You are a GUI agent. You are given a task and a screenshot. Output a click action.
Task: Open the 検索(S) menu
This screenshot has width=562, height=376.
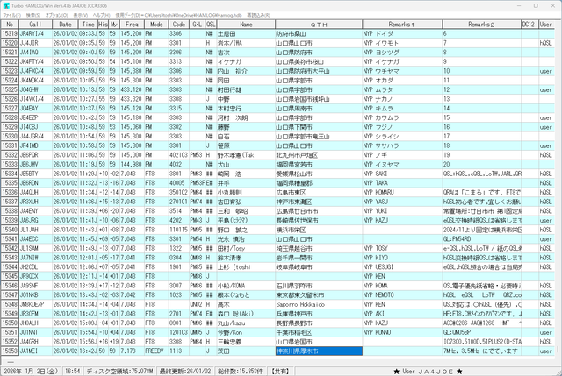pyautogui.click(x=33, y=15)
